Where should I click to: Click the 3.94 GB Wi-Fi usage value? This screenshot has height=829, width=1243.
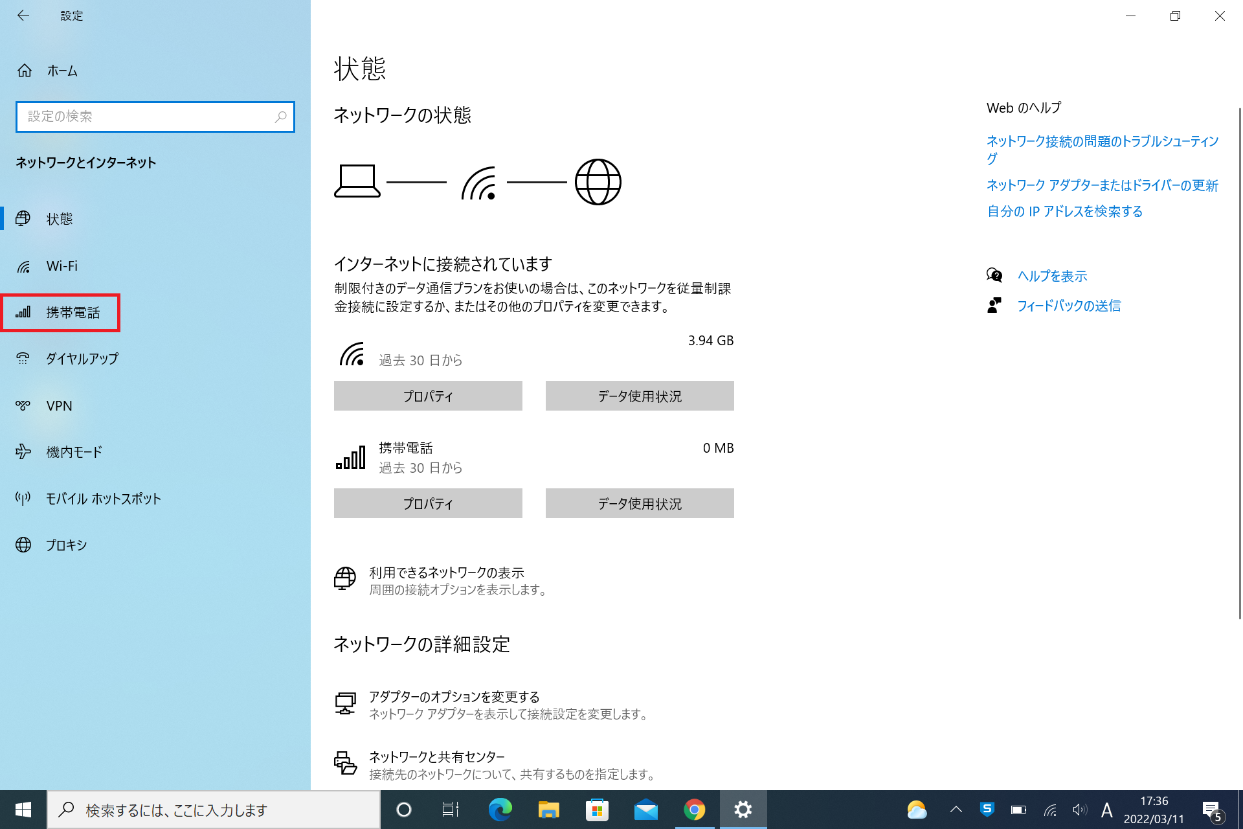pos(711,341)
